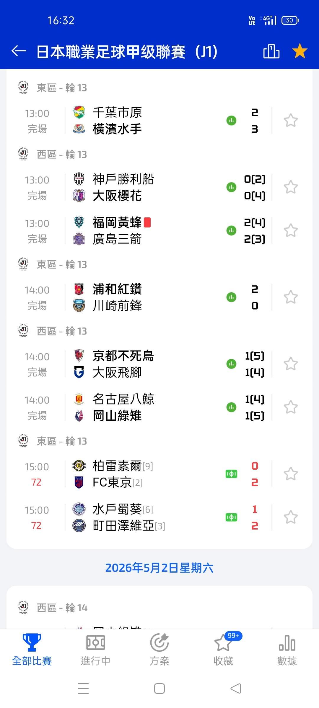Toggle the orange league favorite star

300,51
